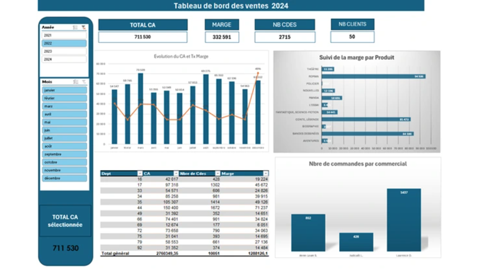Click the CONTE, LÉGENDE bar in margin chart
The image size is (479, 269).
[366, 120]
